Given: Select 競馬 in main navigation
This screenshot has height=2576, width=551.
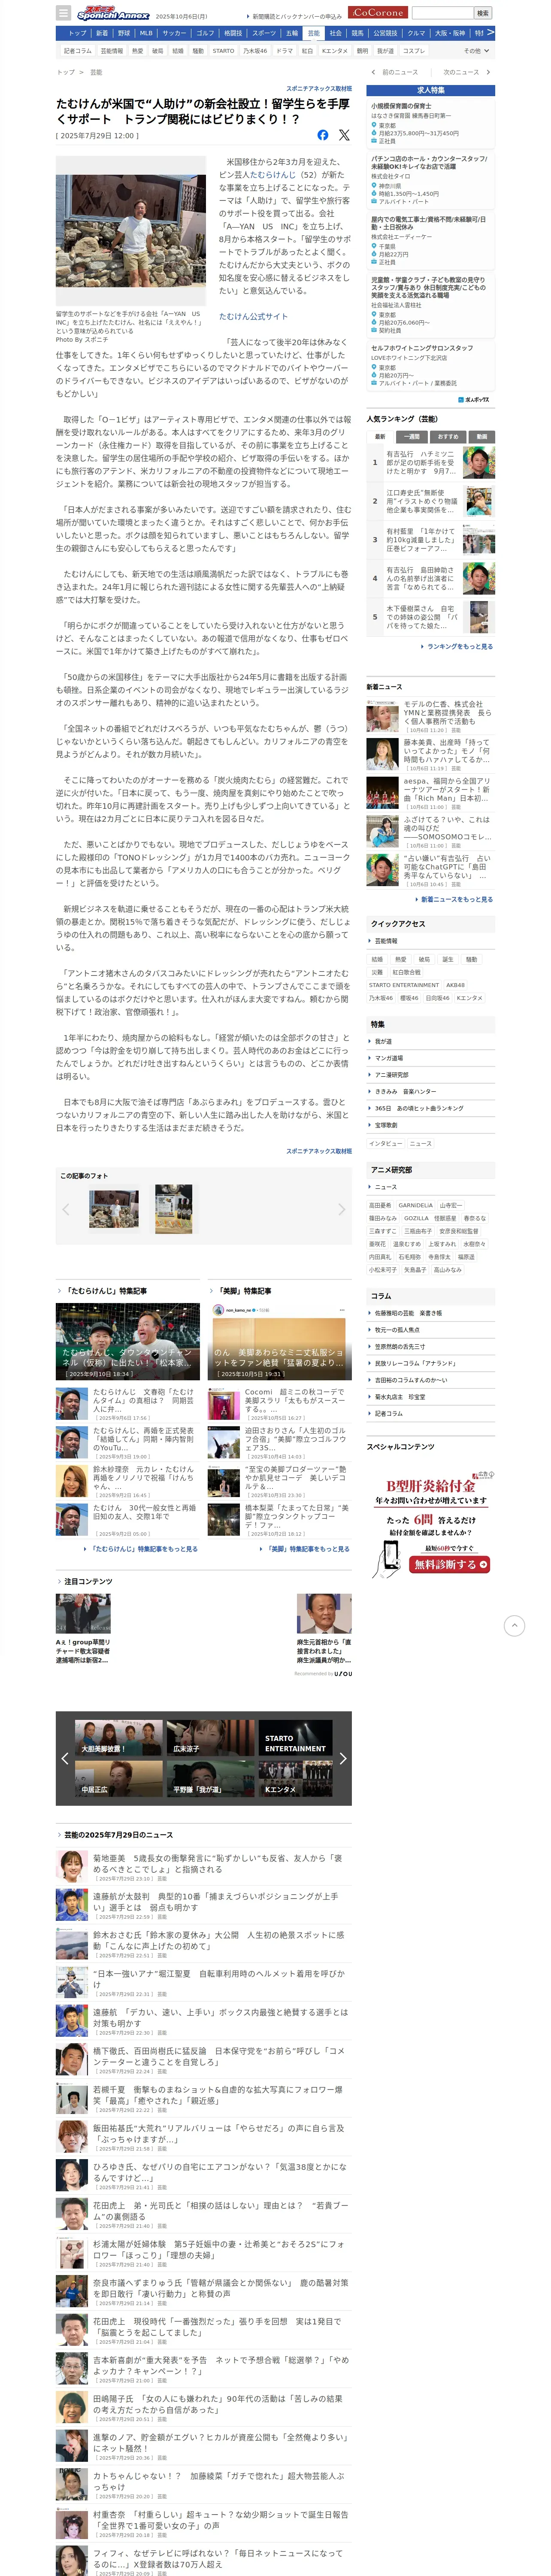Looking at the screenshot, I should (x=358, y=33).
